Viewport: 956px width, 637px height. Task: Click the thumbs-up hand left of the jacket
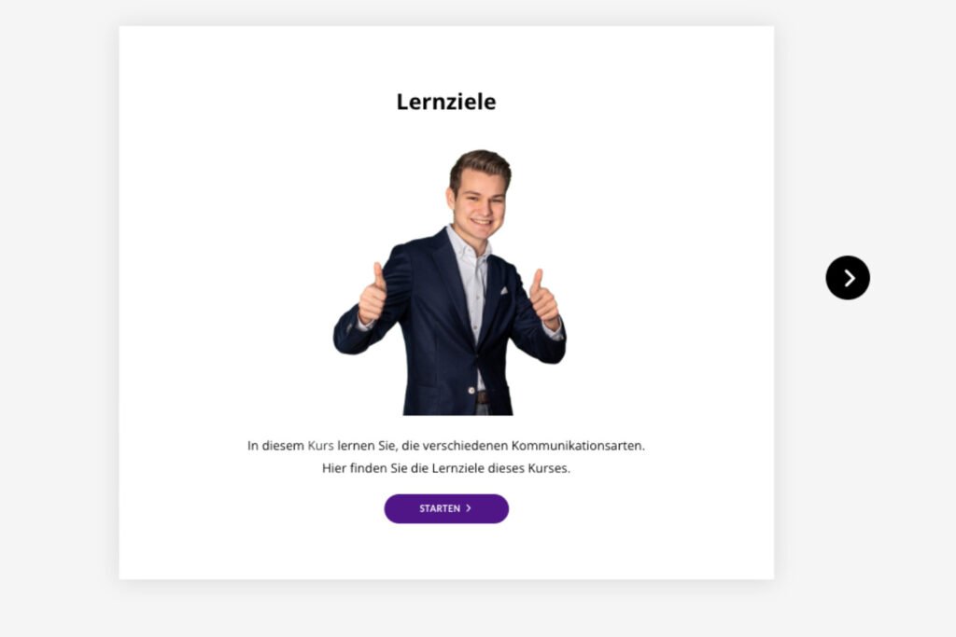click(x=373, y=296)
